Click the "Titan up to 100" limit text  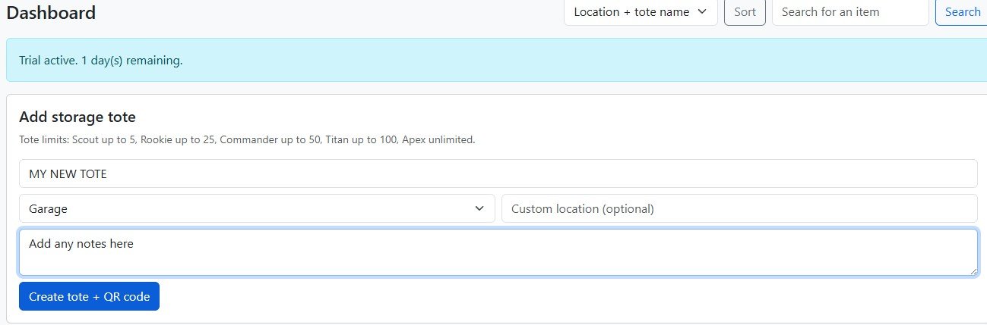pos(360,140)
